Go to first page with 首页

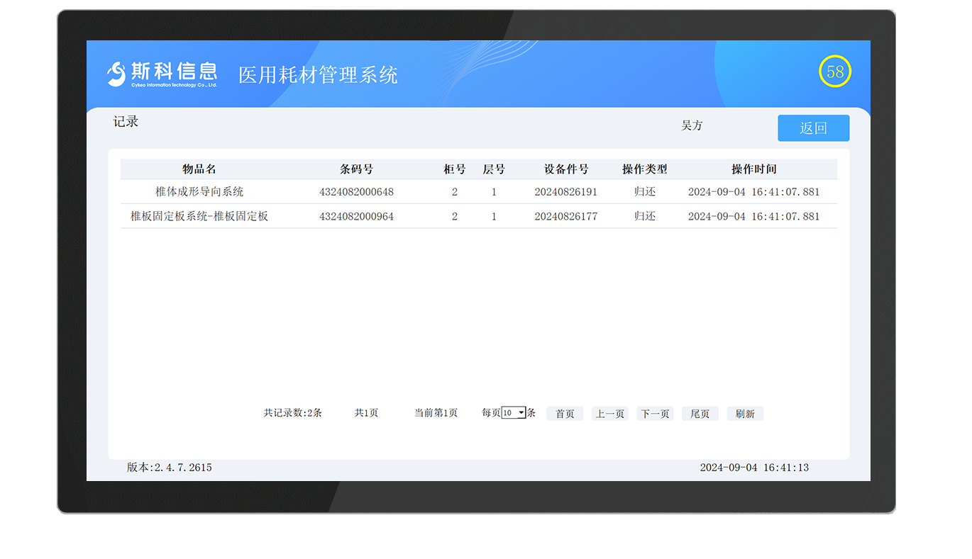point(565,414)
